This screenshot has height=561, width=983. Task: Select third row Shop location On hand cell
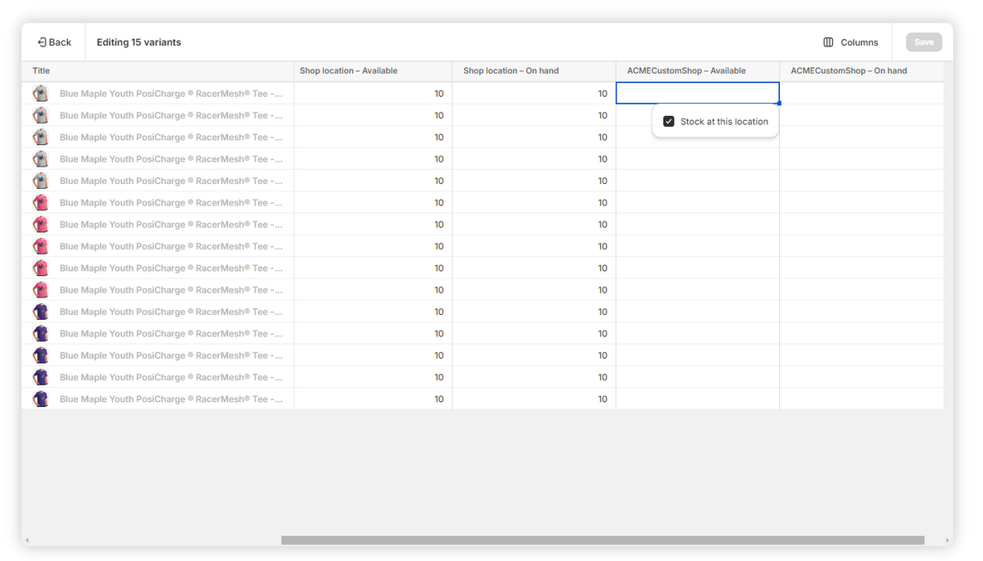coord(534,138)
